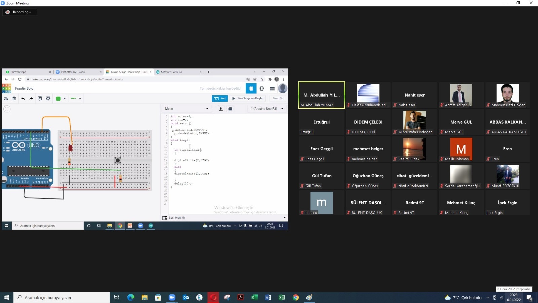Select M. Abdullah YILMAZ participant tile
538x303 pixels.
click(321, 95)
